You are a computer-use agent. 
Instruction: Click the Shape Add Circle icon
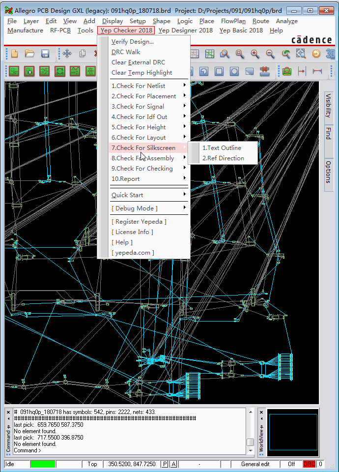[234, 71]
